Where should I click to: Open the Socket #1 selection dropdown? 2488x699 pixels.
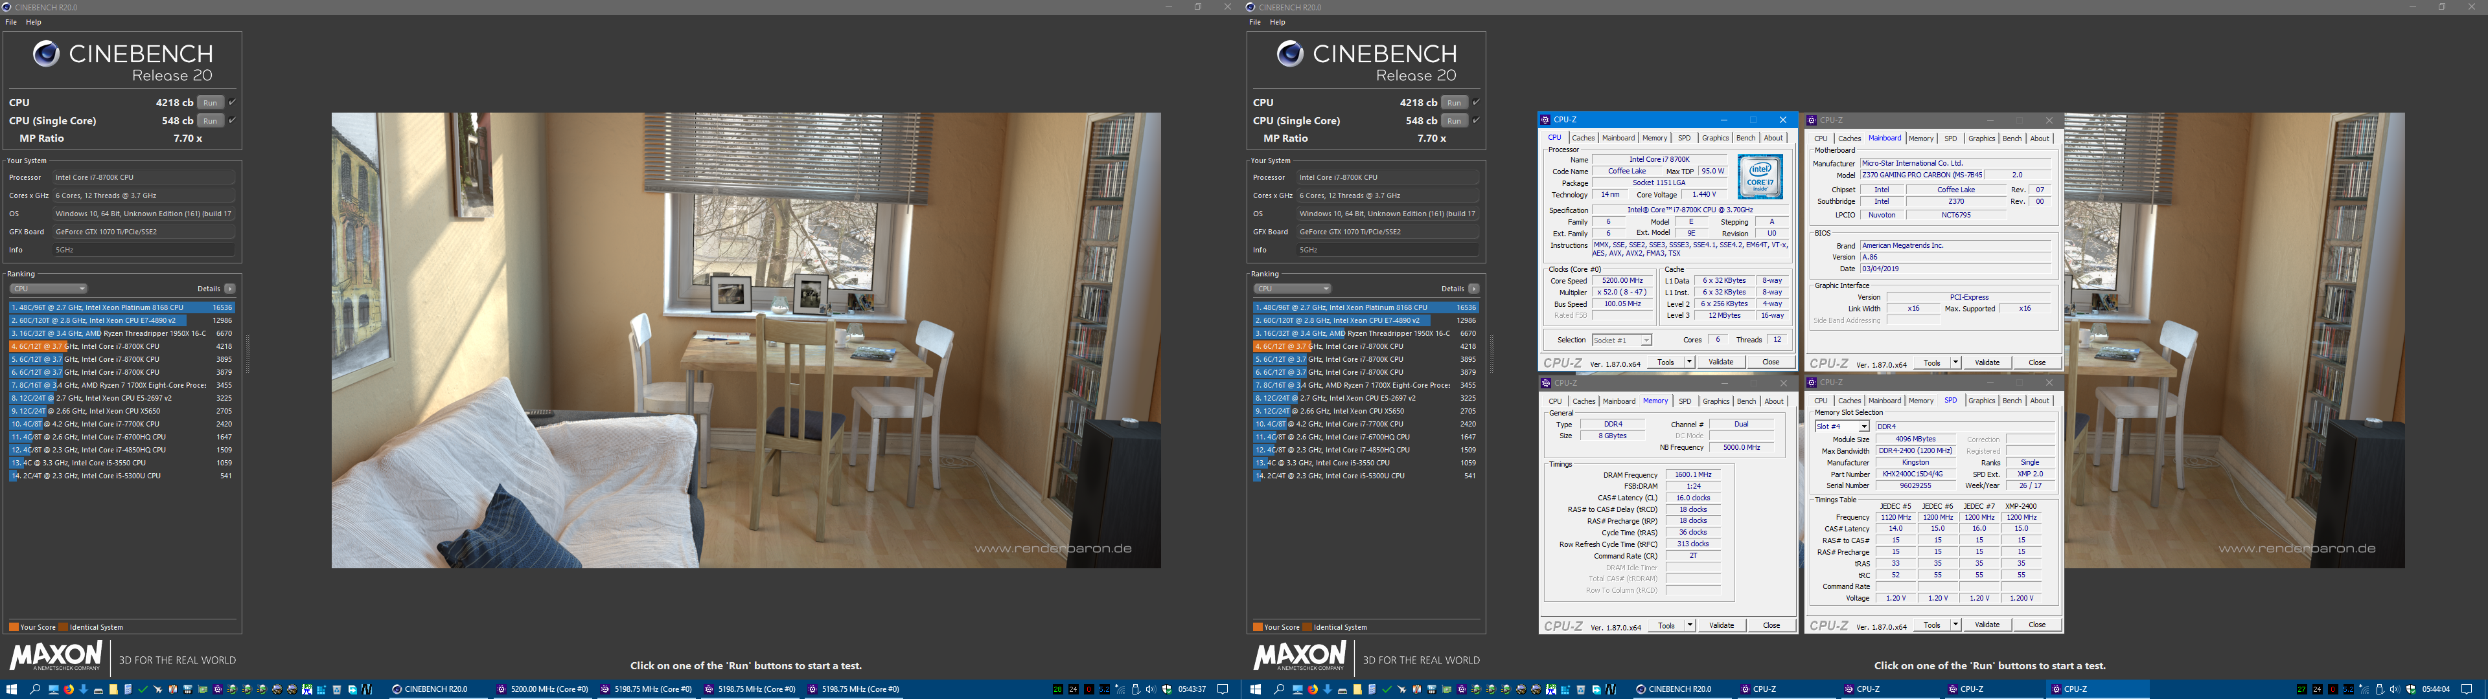click(1622, 340)
